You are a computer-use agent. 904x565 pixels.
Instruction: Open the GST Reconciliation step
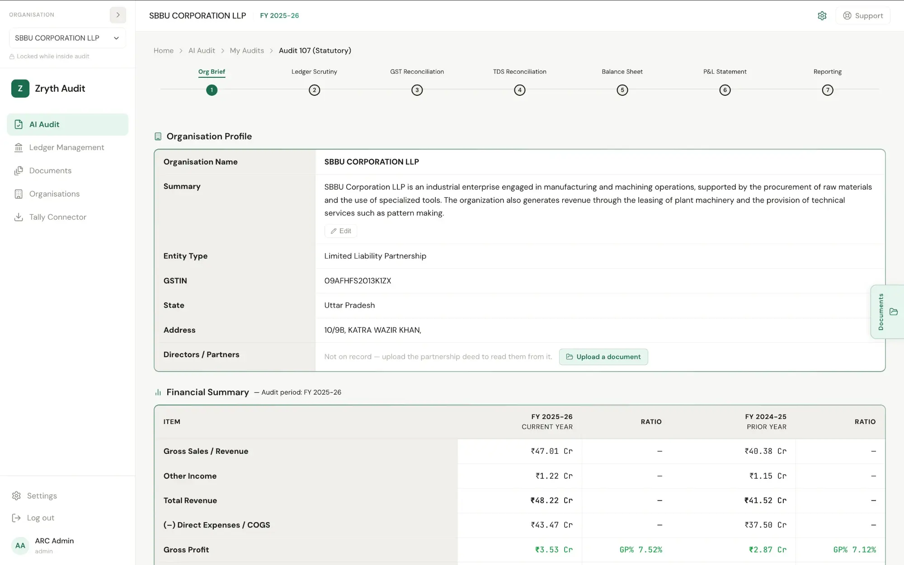[417, 71]
